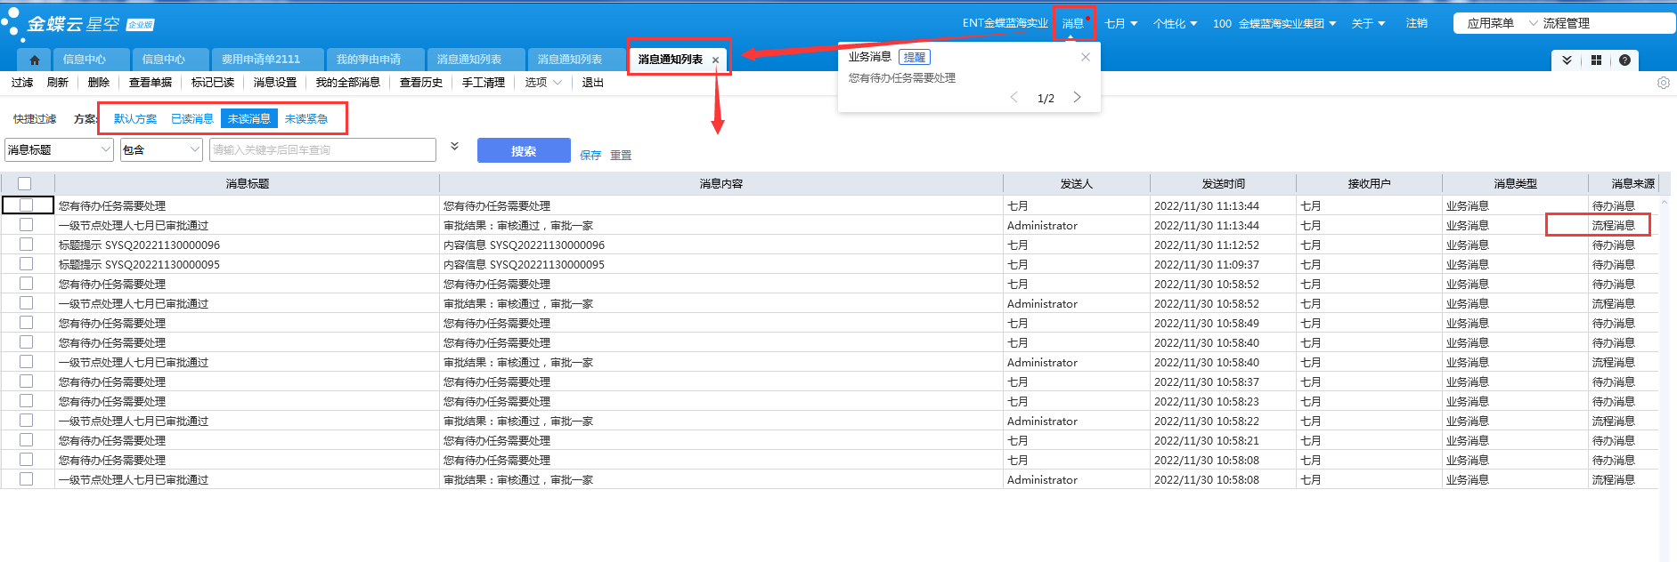The height and width of the screenshot is (562, 1677).
Task: Click the 提醒 tag in popup
Action: click(x=915, y=57)
